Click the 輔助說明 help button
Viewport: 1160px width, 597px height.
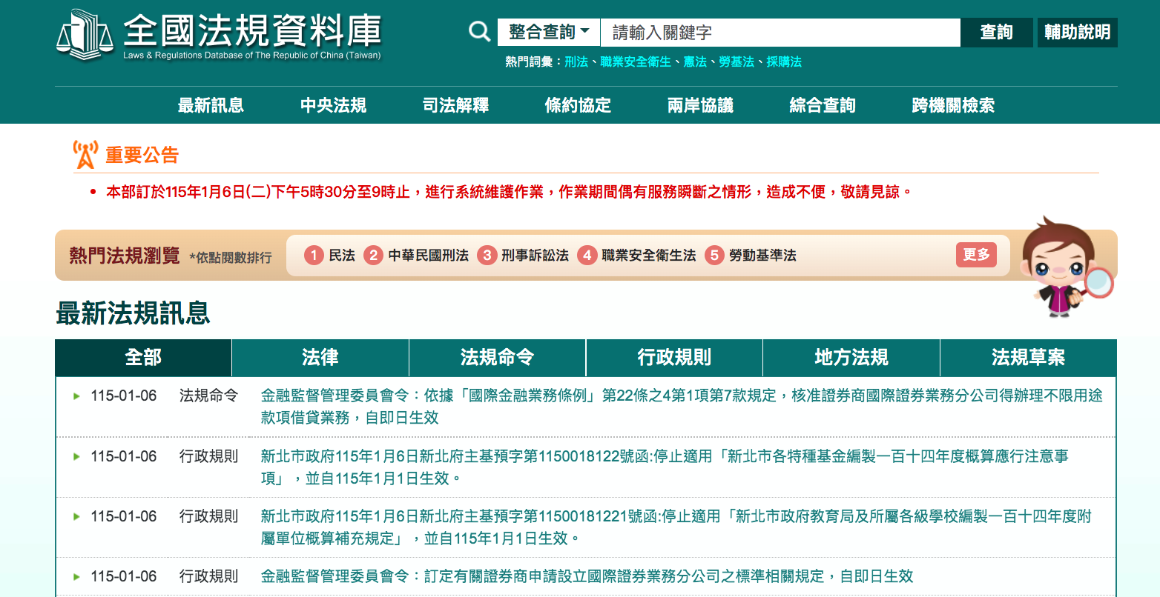point(1077,33)
